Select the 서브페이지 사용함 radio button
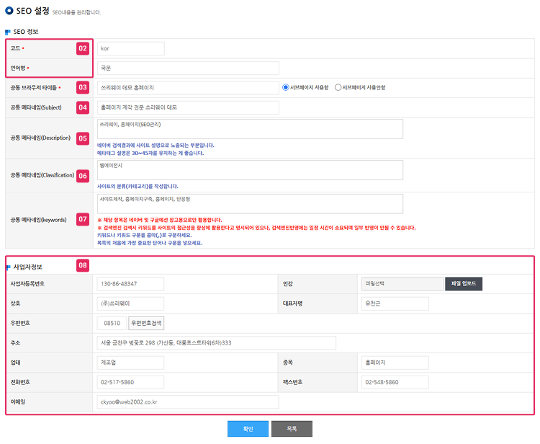 point(286,87)
